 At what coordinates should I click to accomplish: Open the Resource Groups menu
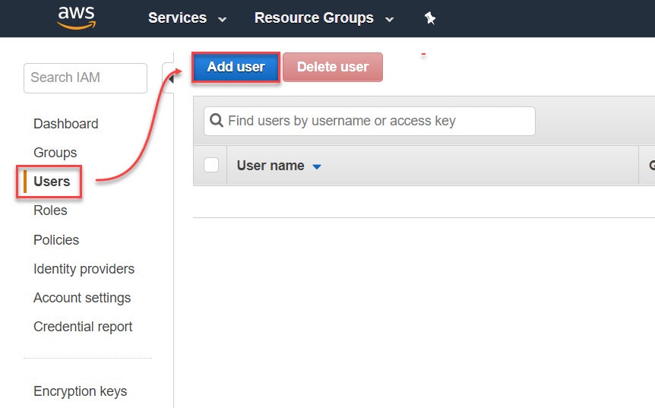pyautogui.click(x=324, y=18)
